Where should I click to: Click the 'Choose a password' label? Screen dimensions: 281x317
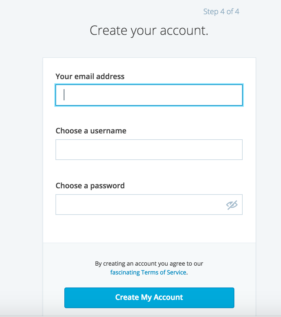90,186
